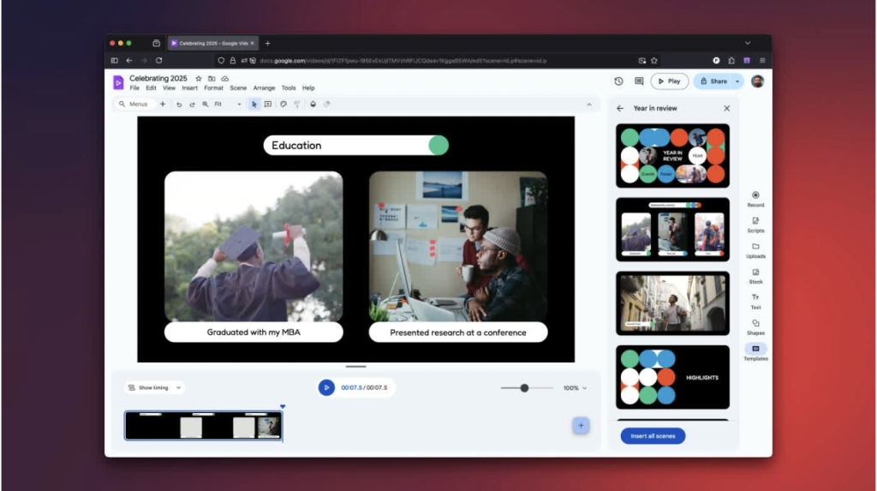Click the undo arrow in the toolbar
The width and height of the screenshot is (877, 491).
(179, 105)
